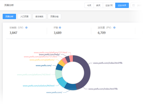This screenshot has height=104, width=143.
Task: Open the 页面分组 tab
Action: 54,16
